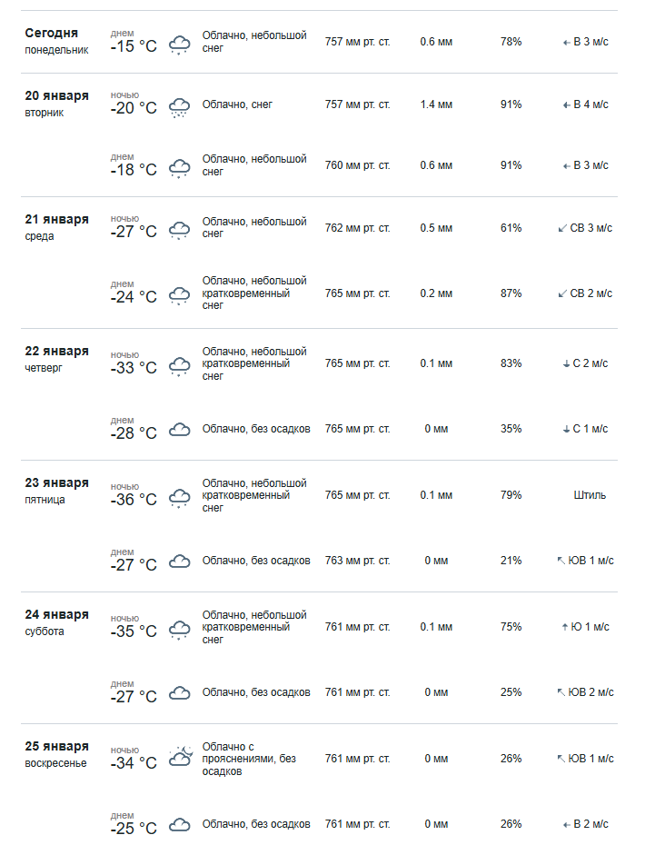Select the '20 января' date heading
The image size is (645, 845).
click(56, 96)
